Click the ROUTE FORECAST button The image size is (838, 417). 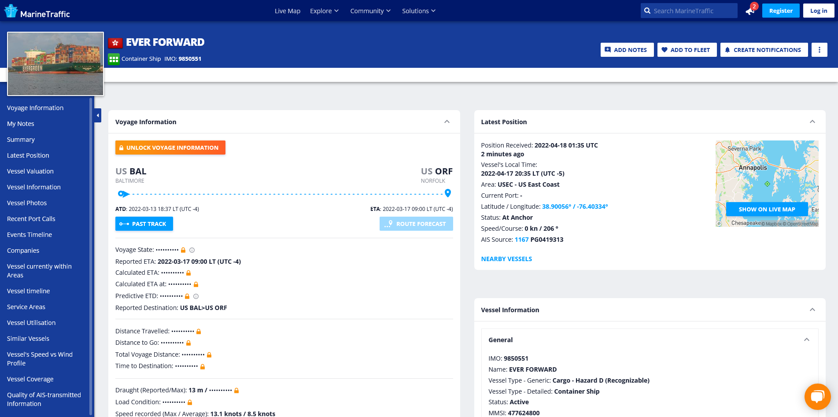coord(416,224)
